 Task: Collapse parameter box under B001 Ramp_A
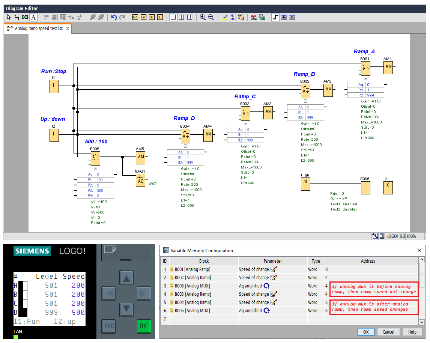[365, 78]
